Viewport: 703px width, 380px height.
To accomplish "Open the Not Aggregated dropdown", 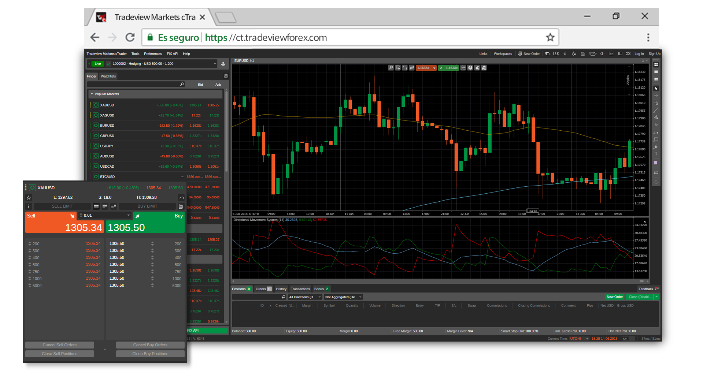I will click(343, 297).
